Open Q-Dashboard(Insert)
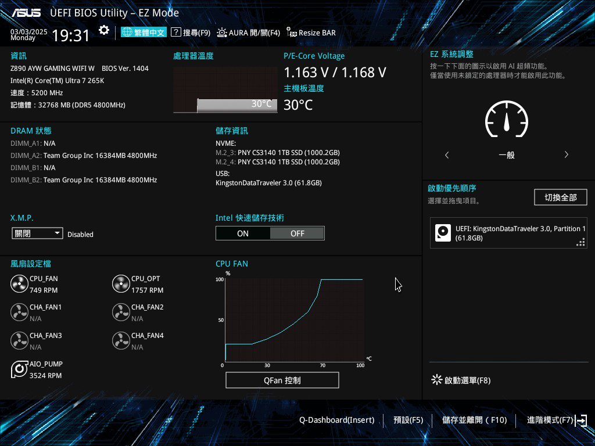 336,420
